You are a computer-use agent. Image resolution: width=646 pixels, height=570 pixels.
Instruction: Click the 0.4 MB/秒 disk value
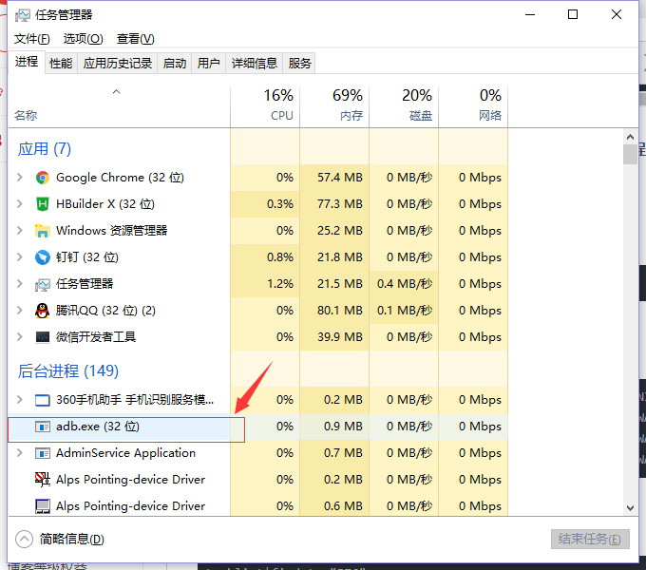pyautogui.click(x=405, y=284)
